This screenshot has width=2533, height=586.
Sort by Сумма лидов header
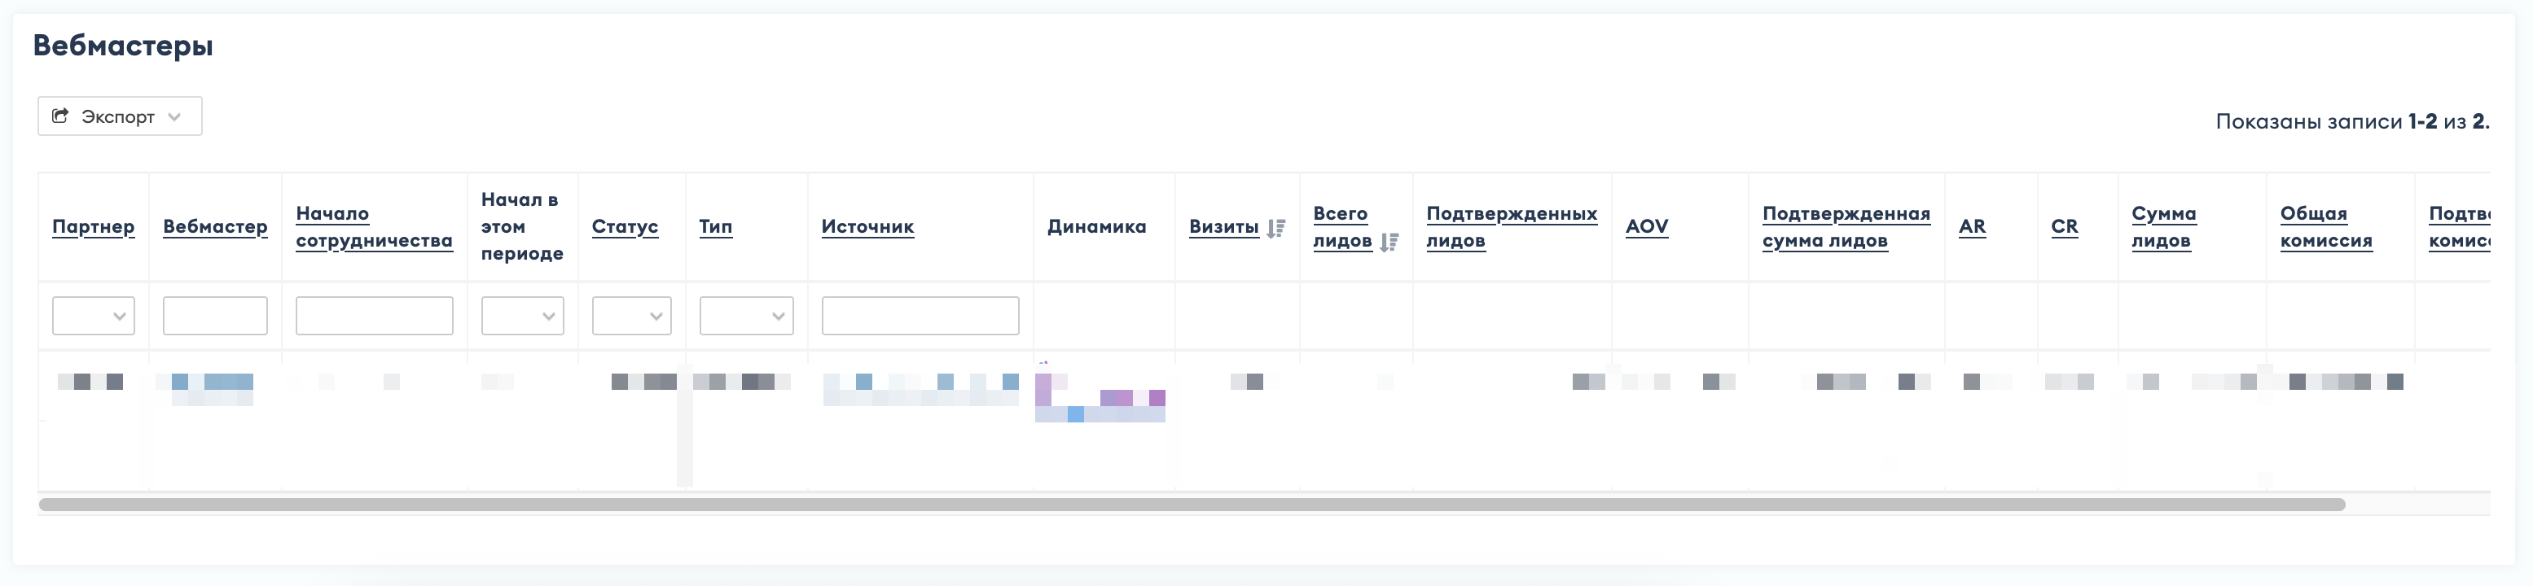(2163, 227)
